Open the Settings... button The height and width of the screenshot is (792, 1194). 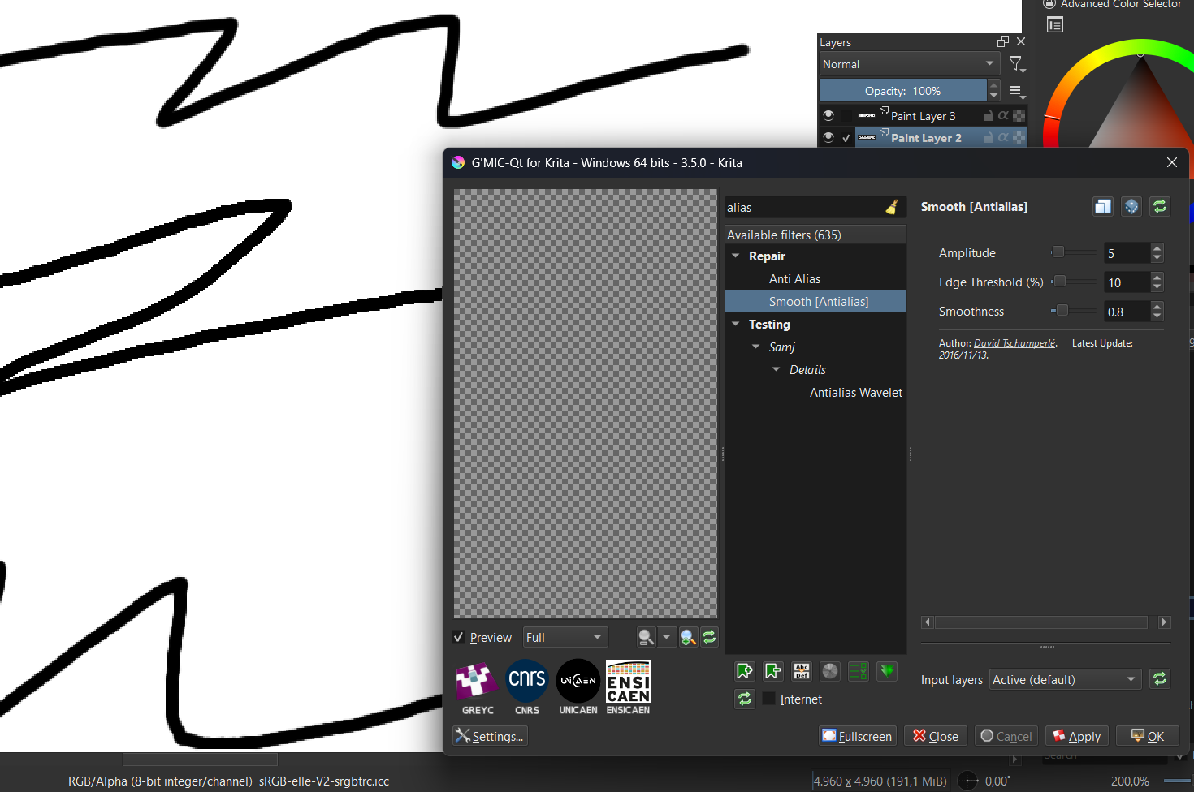click(490, 736)
